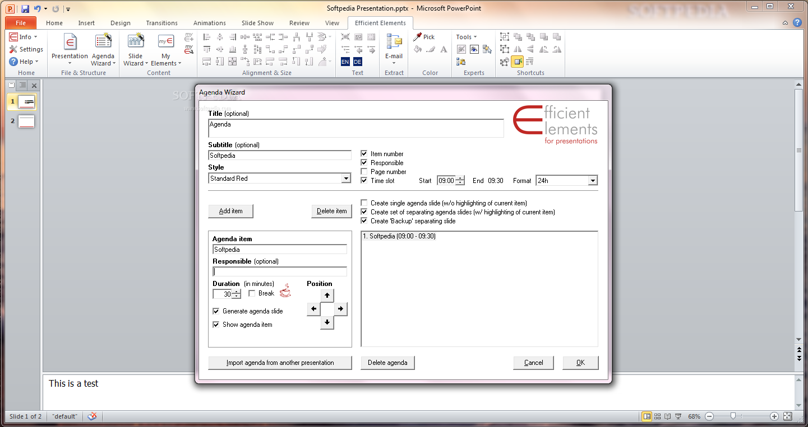Expand the Tools dropdown in Experts group

click(x=467, y=37)
